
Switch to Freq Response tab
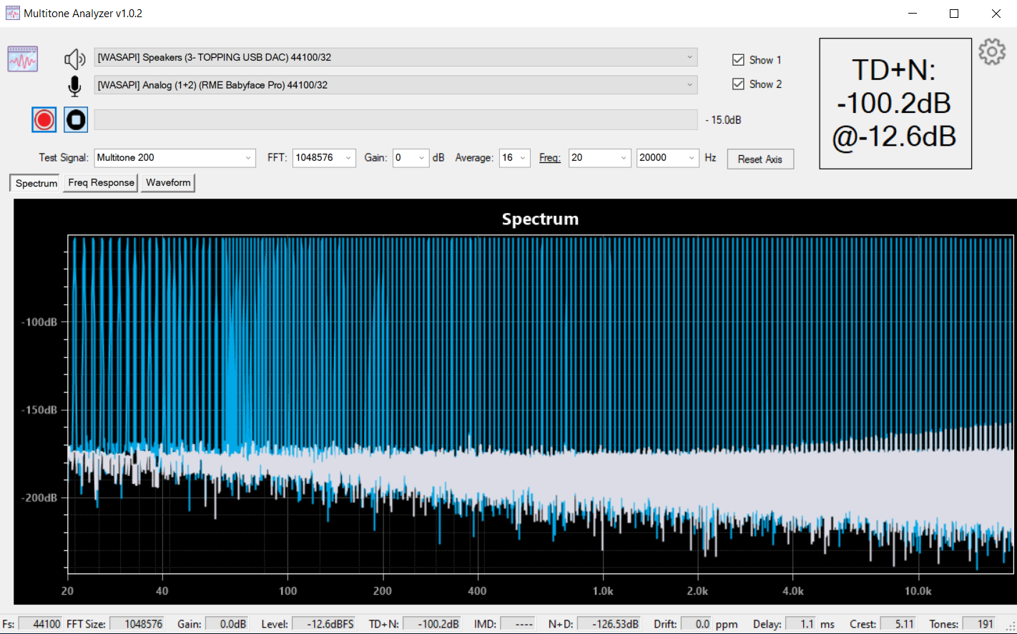pyautogui.click(x=101, y=183)
